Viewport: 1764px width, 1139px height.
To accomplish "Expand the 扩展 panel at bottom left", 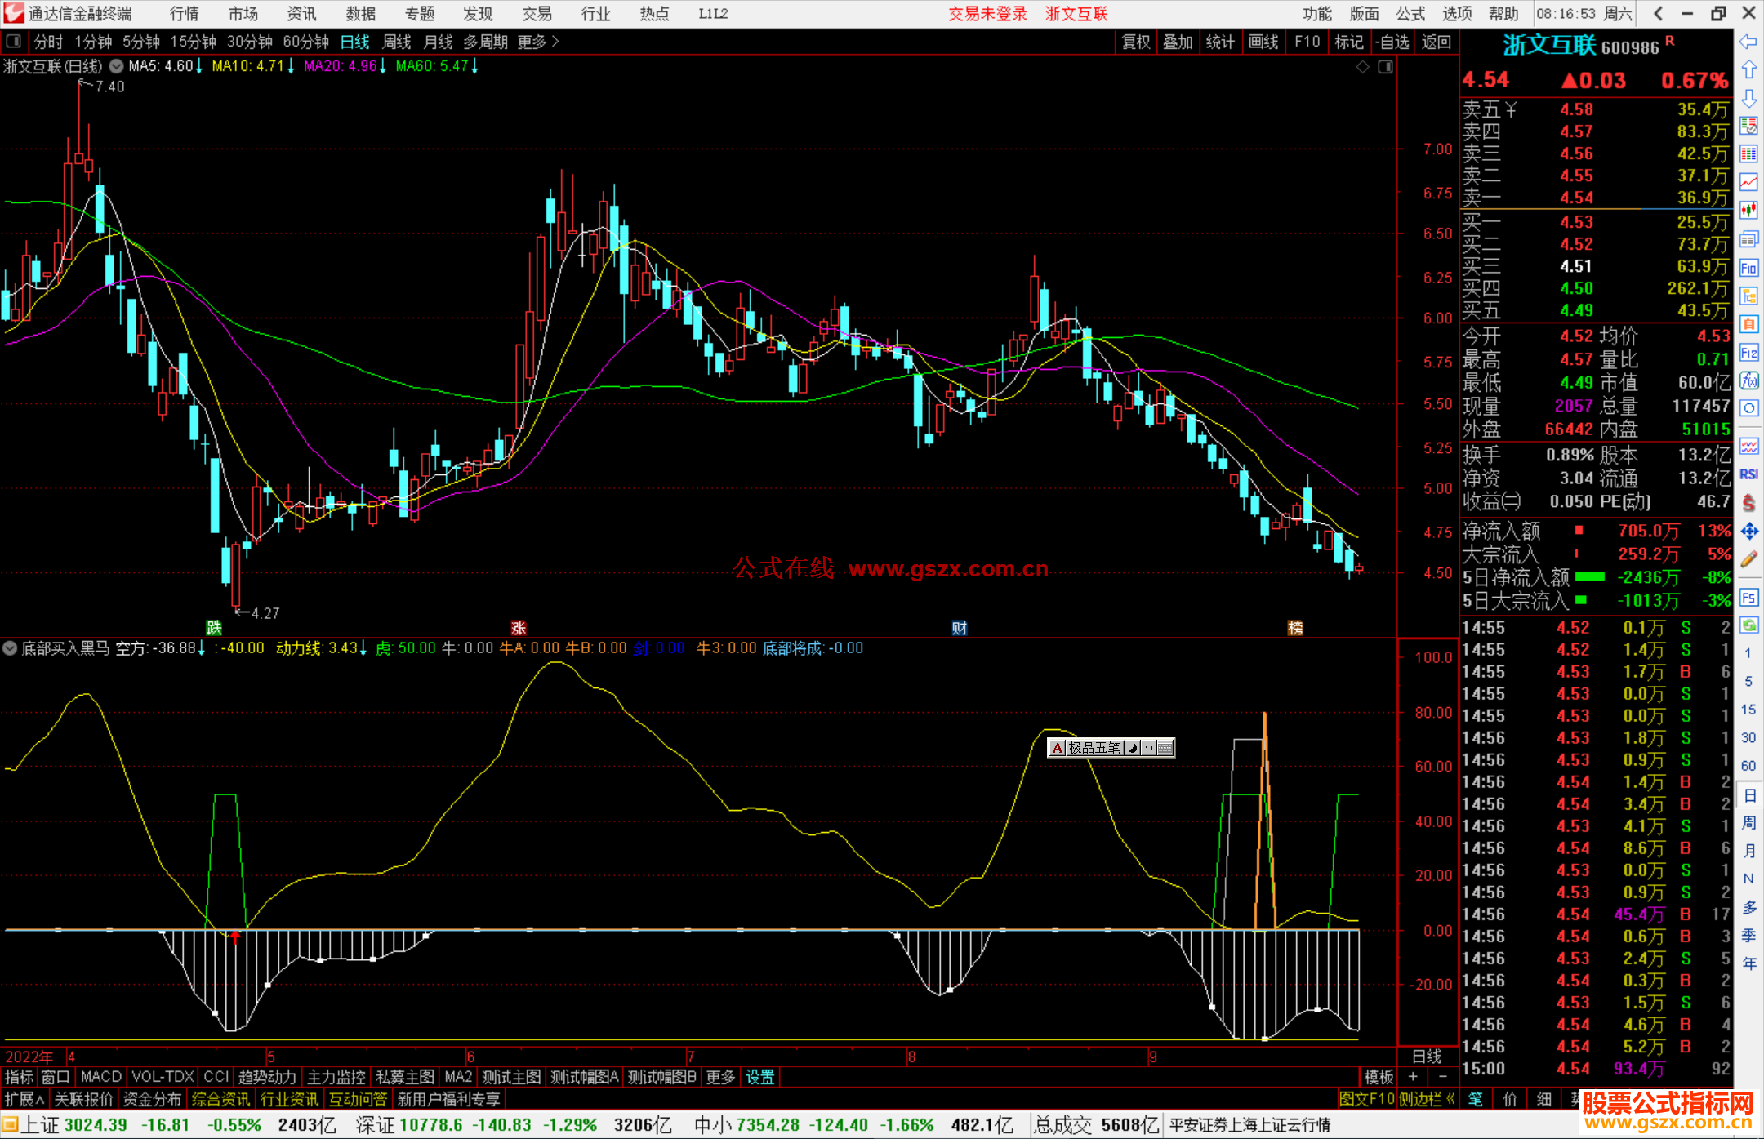I will pos(24,1099).
